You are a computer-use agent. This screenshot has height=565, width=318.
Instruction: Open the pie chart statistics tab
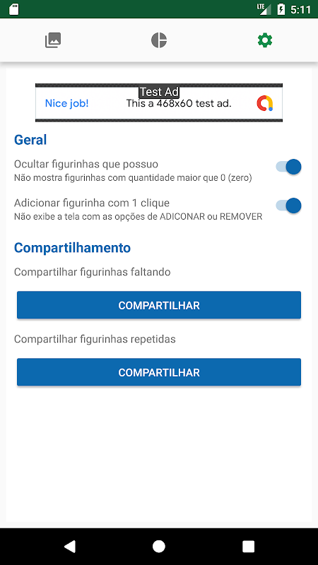tap(159, 40)
